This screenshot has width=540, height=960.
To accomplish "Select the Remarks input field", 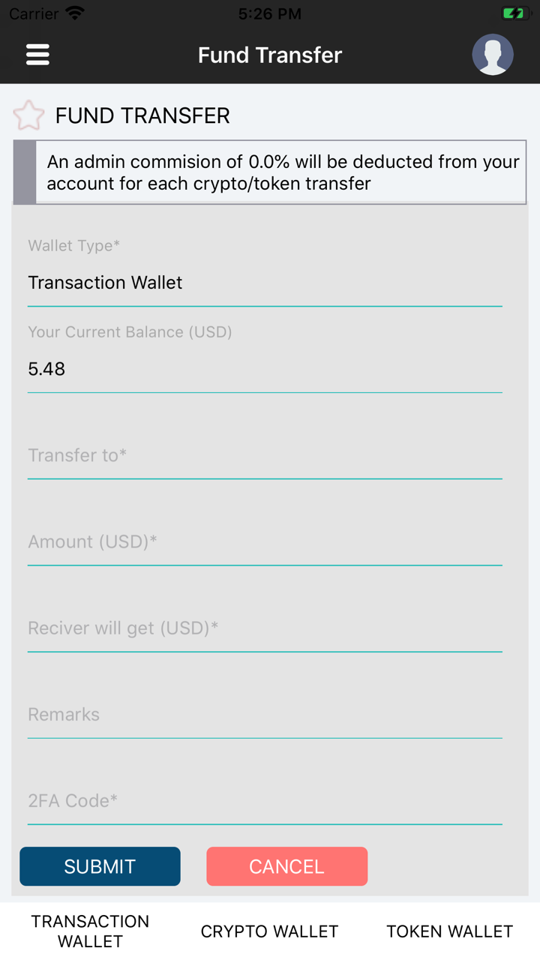I will (x=264, y=714).
